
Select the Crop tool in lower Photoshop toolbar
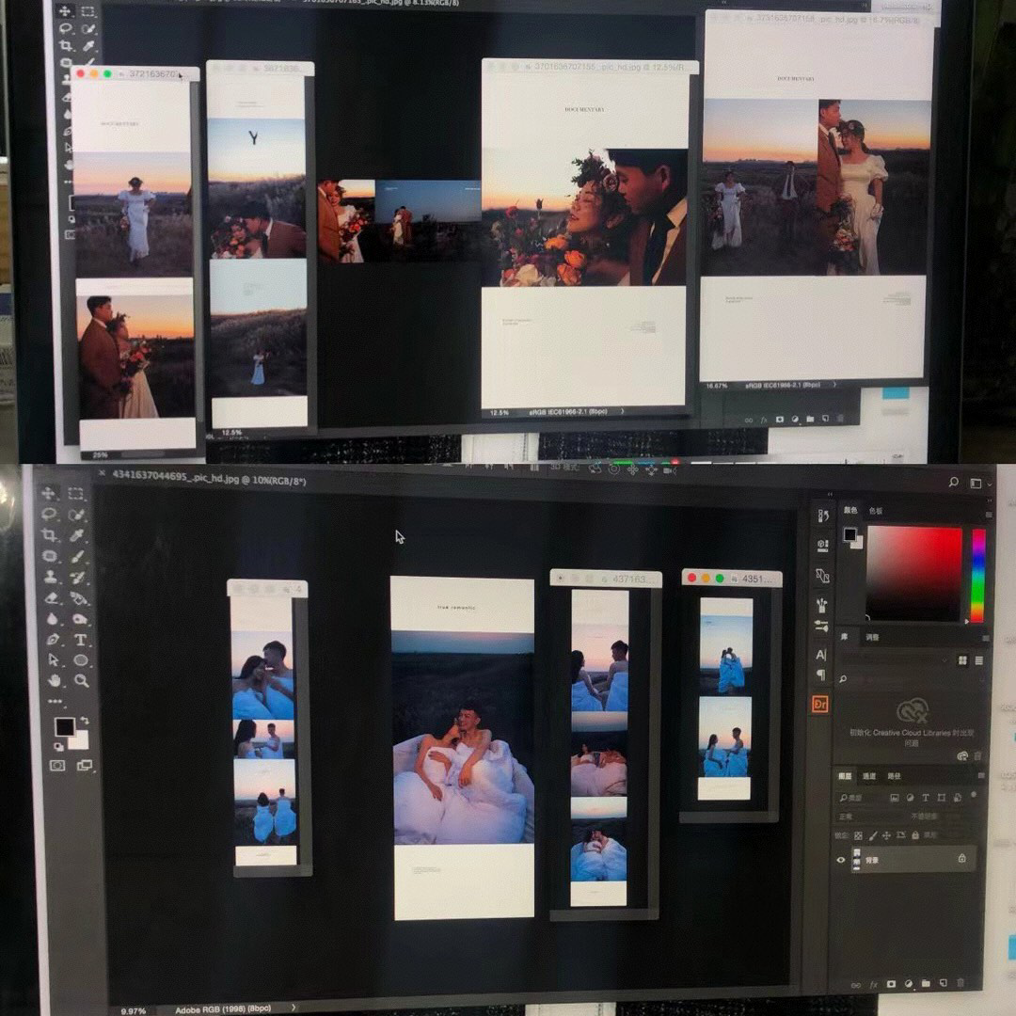point(49,534)
